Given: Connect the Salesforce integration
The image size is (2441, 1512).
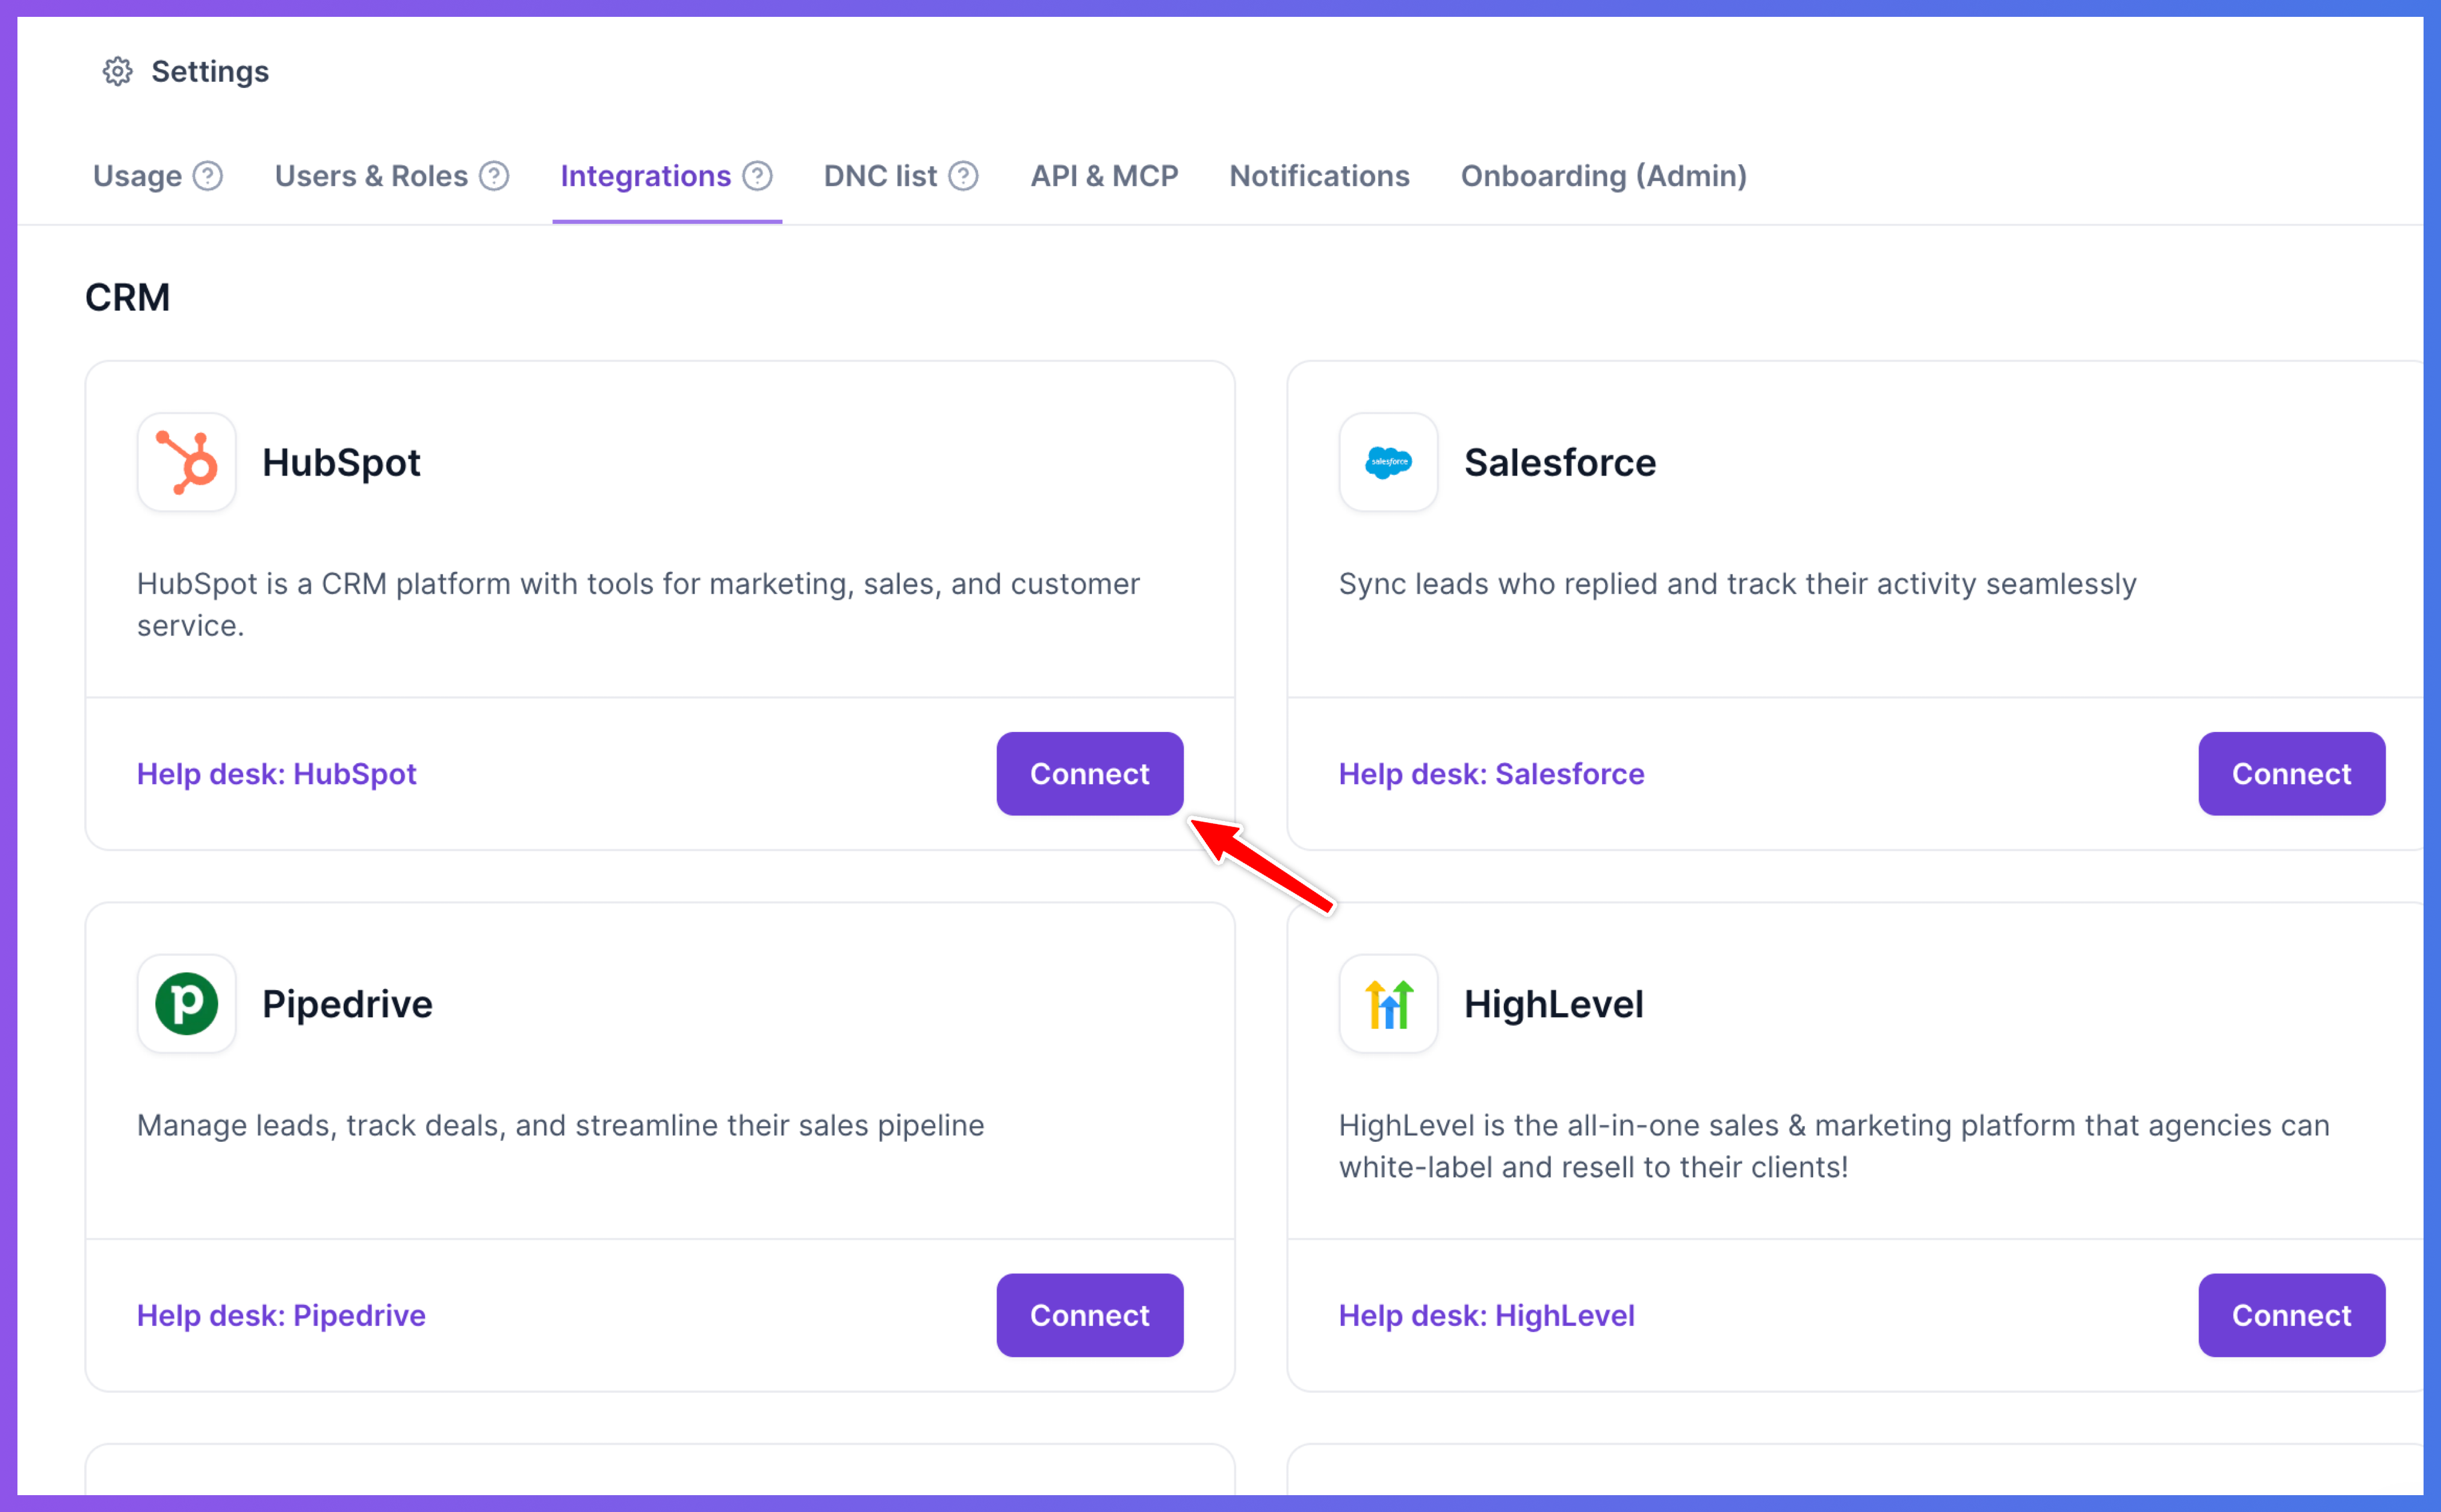Looking at the screenshot, I should coord(2291,774).
